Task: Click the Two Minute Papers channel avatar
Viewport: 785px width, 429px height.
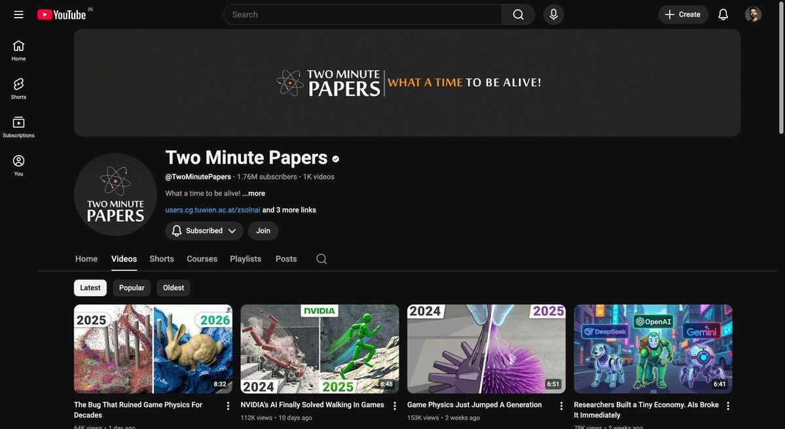Action: [115, 194]
